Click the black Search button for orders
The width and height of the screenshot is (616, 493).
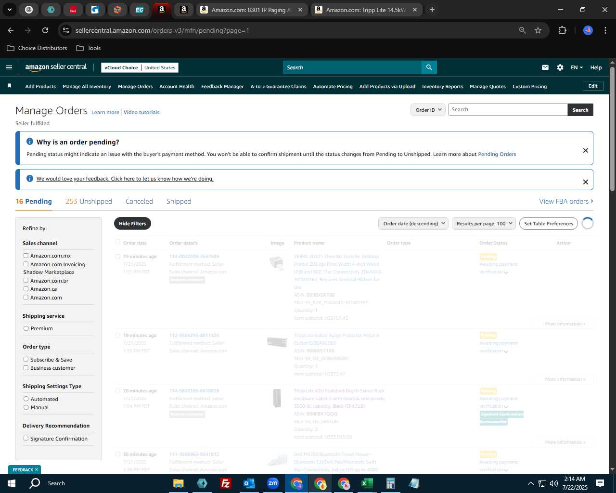(580, 110)
